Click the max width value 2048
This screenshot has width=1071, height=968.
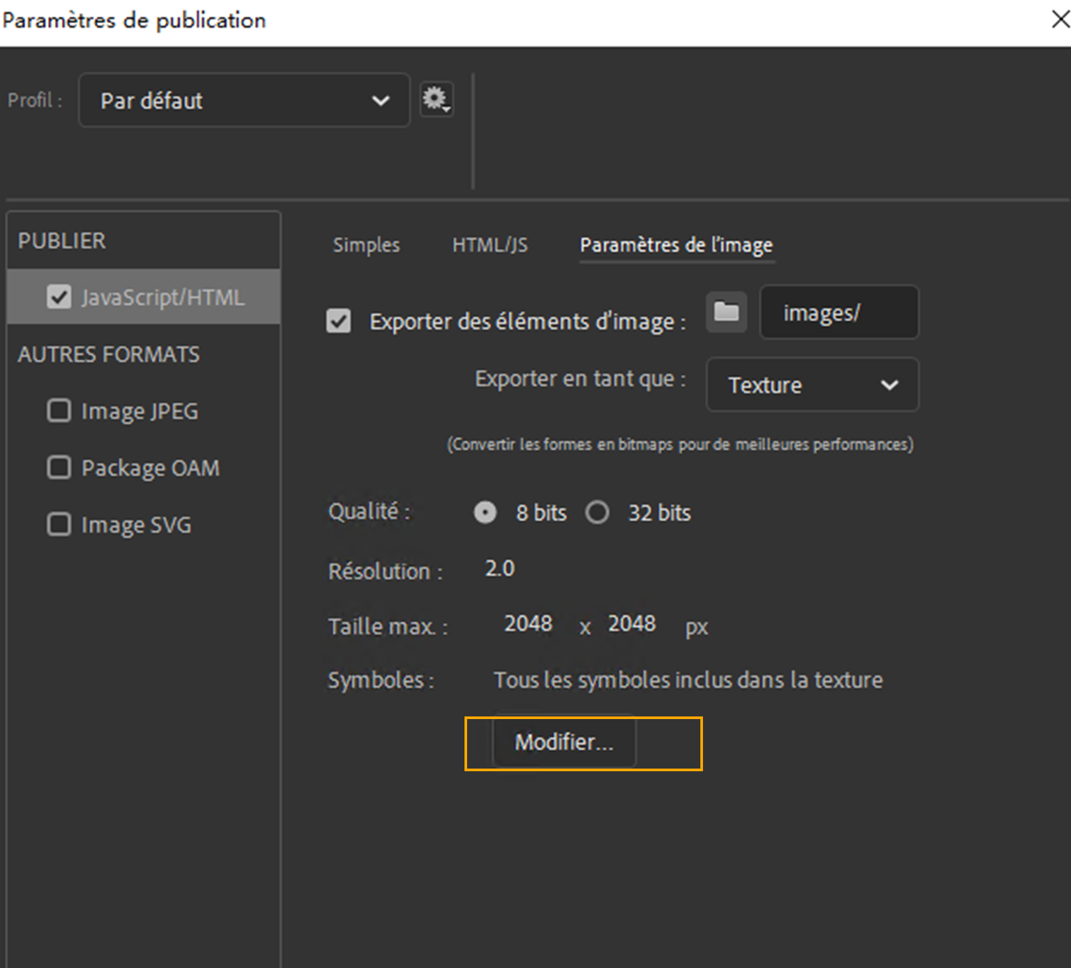528,623
